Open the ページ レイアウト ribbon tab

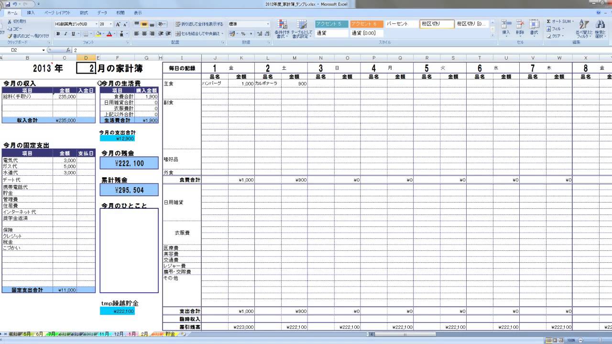(57, 13)
